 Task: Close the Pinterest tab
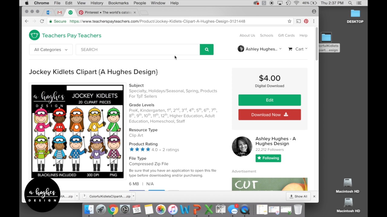pos(135,12)
